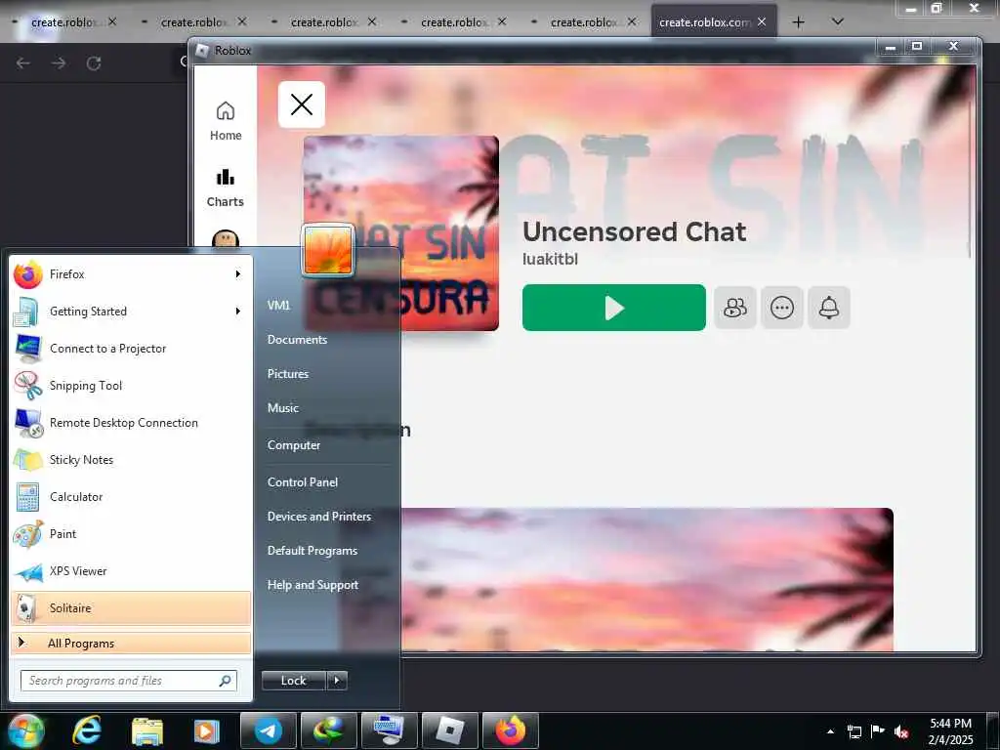The height and width of the screenshot is (750, 1000).
Task: Show hidden system tray icons
Action: pyautogui.click(x=830, y=731)
